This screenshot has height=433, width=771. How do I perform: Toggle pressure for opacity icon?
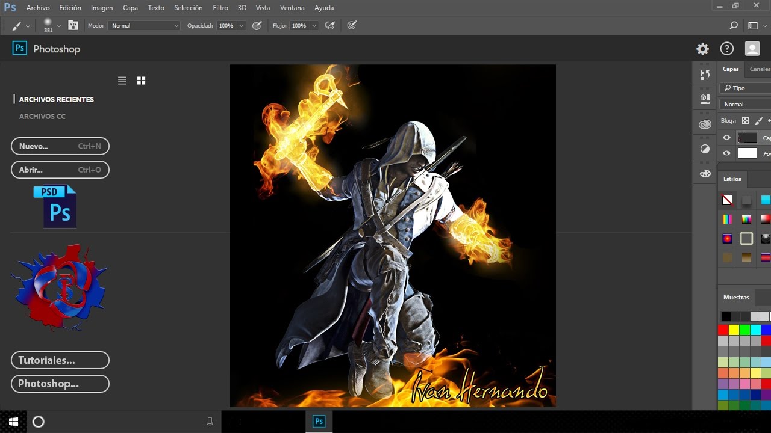tap(257, 26)
